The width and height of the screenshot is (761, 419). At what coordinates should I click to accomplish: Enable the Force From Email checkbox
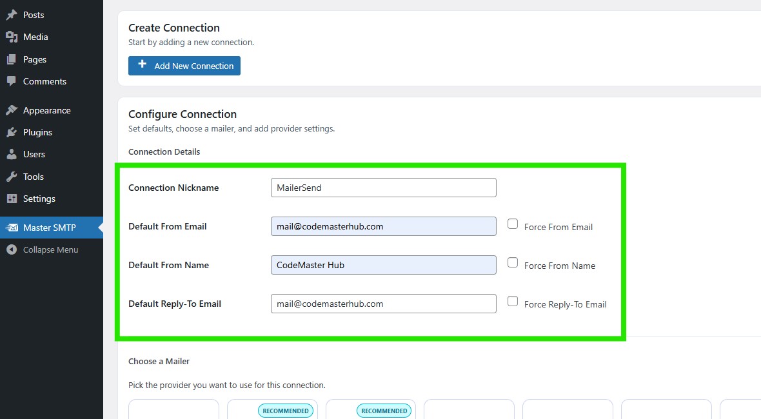[x=513, y=224]
